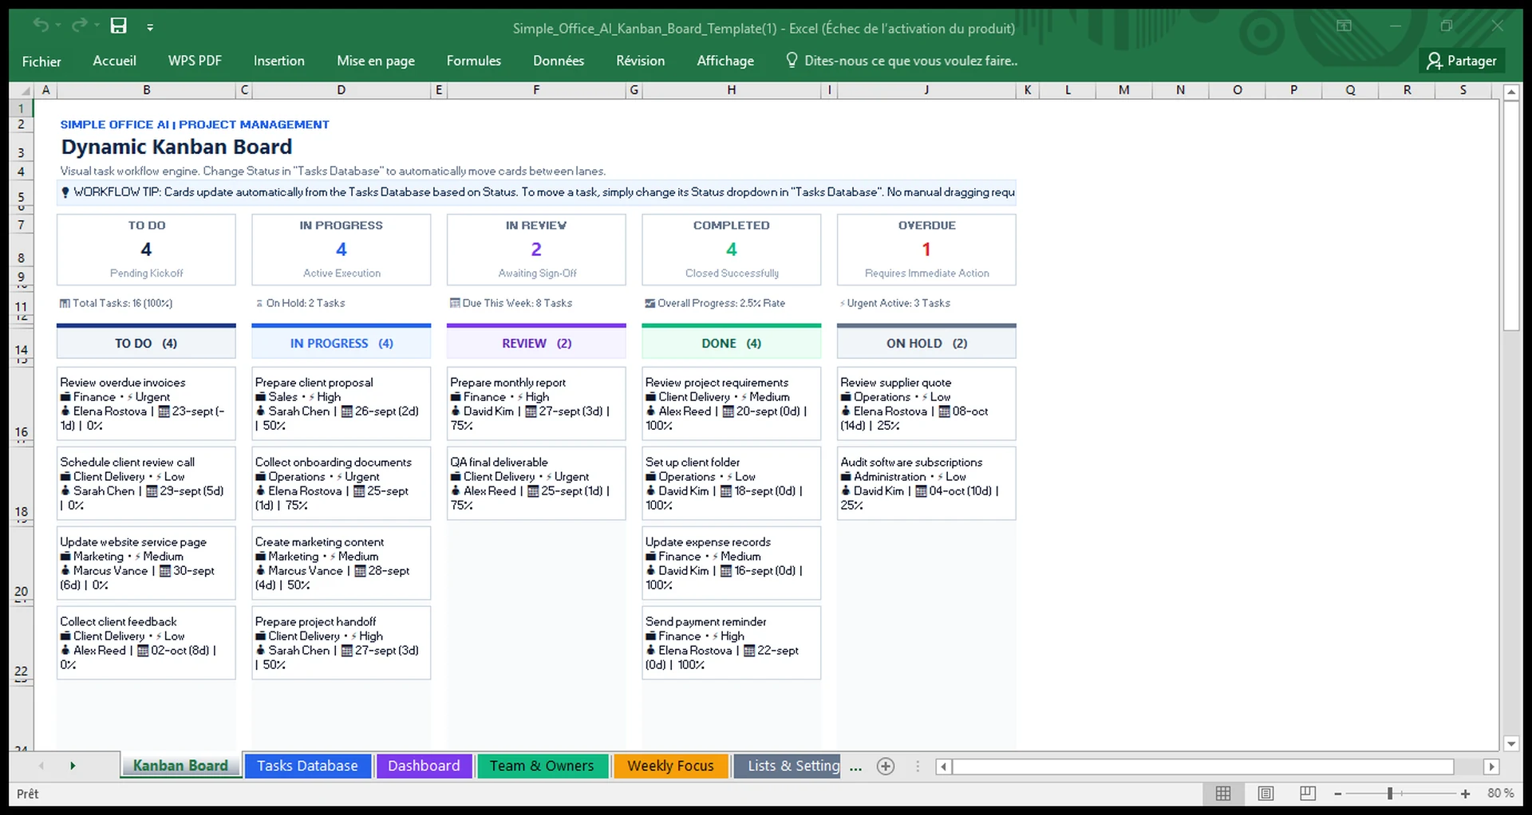
Task: Select the Collect client feedback card
Action: click(146, 643)
